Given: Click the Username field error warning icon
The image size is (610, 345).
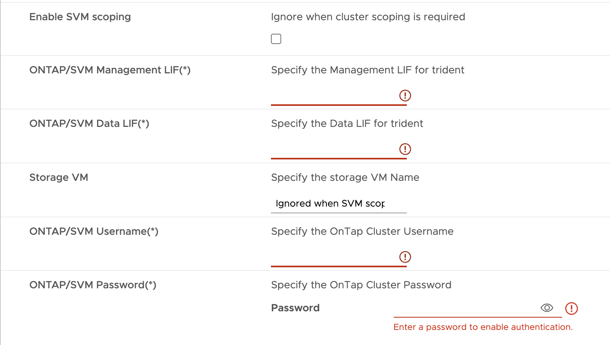Looking at the screenshot, I should coord(405,257).
